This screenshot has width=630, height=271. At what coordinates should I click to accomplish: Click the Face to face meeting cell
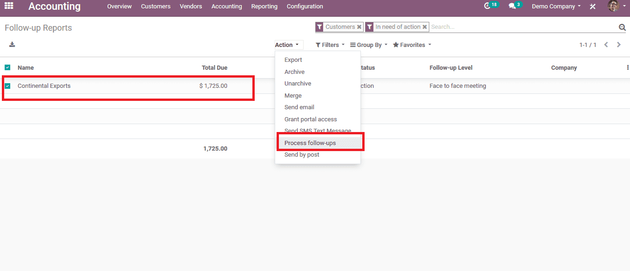(x=458, y=86)
